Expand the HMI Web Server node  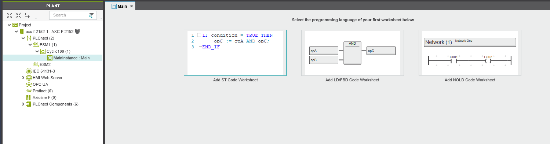(x=23, y=78)
